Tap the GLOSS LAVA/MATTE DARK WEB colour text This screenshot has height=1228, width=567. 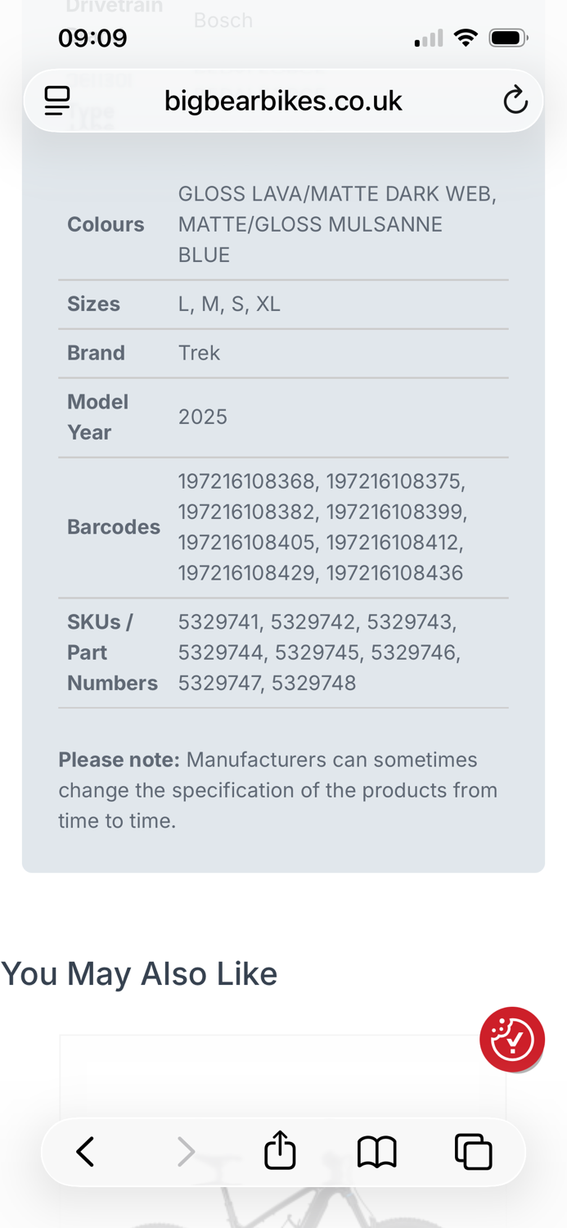point(337,194)
